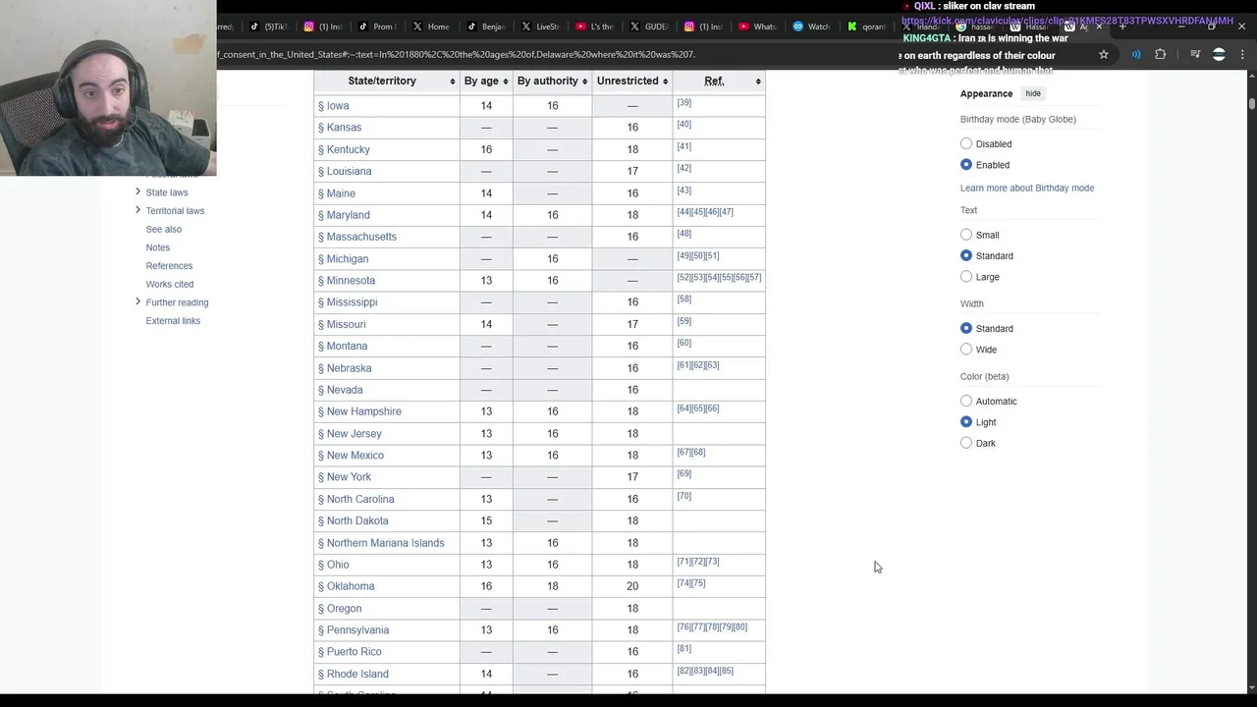The width and height of the screenshot is (1257, 707).
Task: Open the browser extensions puzzle icon
Action: click(x=1160, y=55)
